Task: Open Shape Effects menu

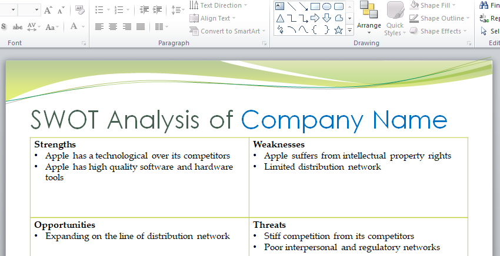Action: coord(438,31)
